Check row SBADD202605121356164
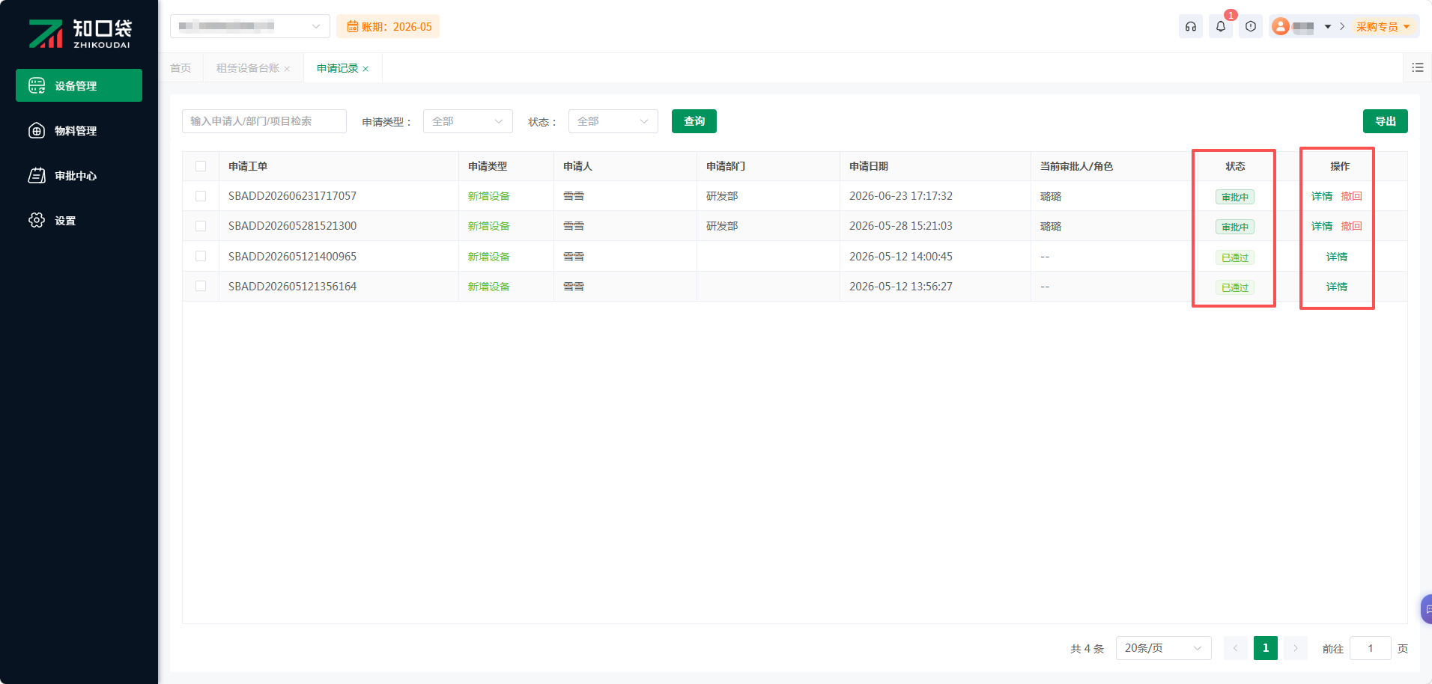The image size is (1432, 684). click(x=201, y=286)
